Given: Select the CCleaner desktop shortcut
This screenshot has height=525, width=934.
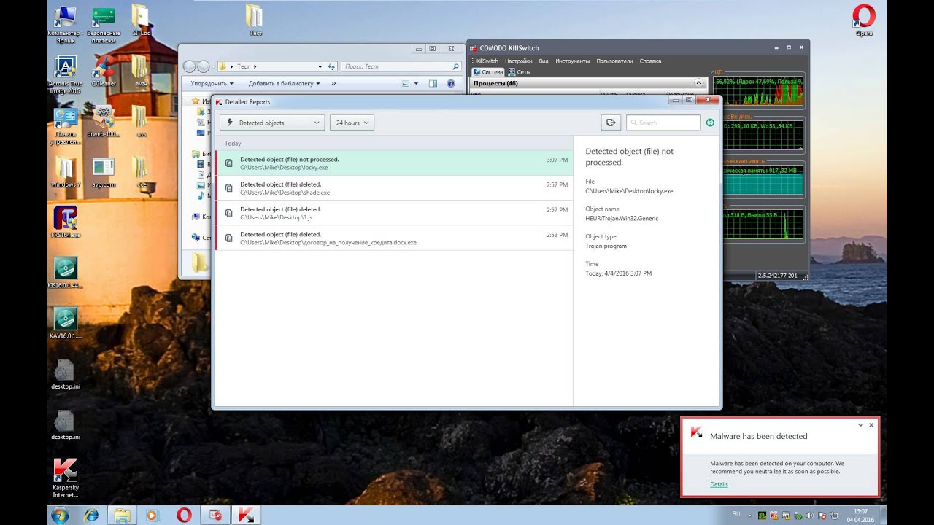Looking at the screenshot, I should (x=104, y=71).
